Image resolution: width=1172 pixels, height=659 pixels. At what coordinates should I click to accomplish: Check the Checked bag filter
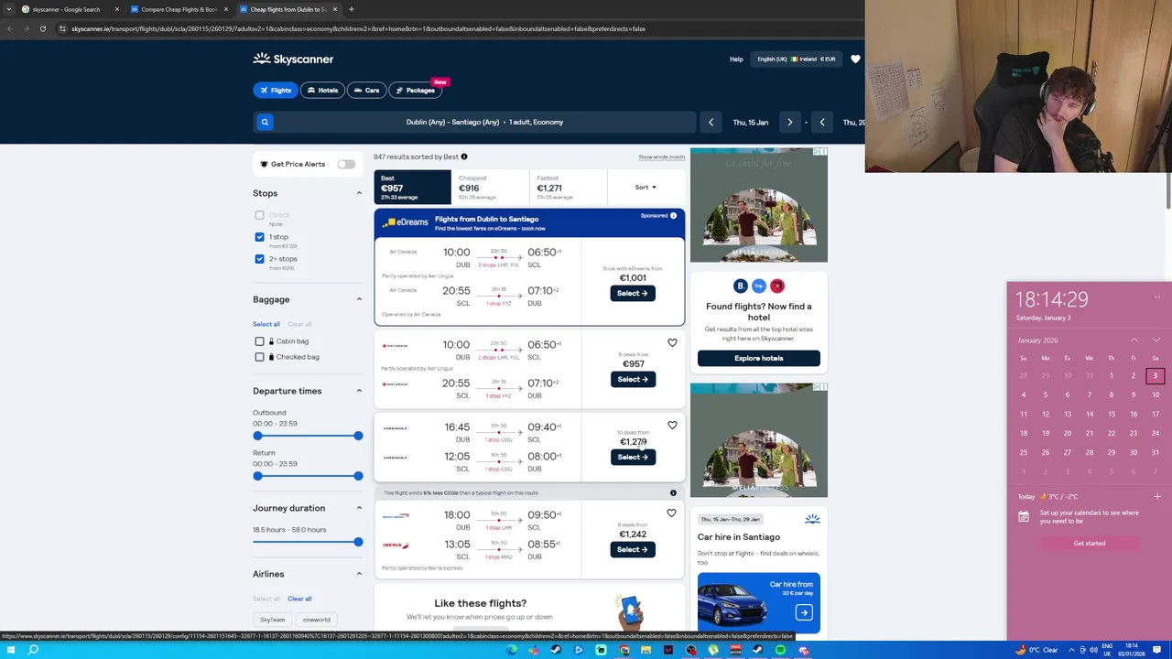(259, 357)
